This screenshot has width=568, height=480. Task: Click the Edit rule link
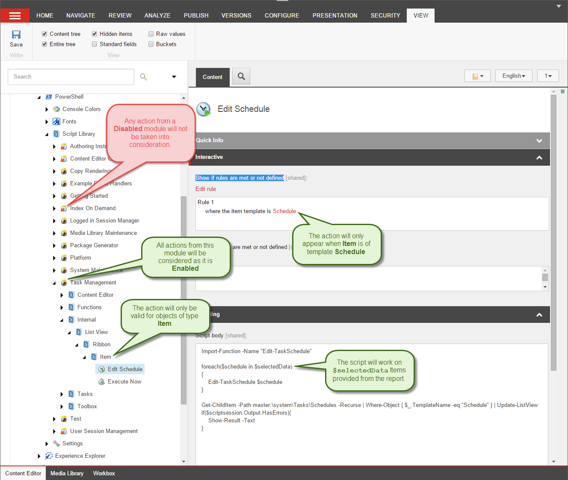tap(206, 189)
